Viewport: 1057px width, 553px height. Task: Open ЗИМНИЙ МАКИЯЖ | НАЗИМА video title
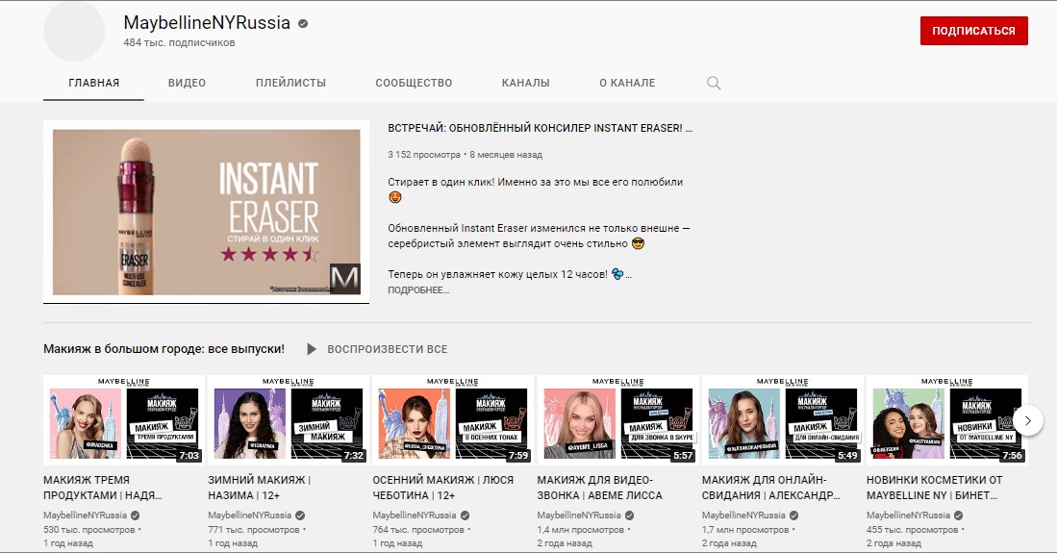pos(260,488)
